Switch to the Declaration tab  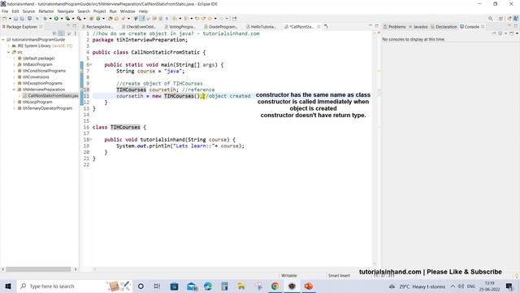[444, 27]
